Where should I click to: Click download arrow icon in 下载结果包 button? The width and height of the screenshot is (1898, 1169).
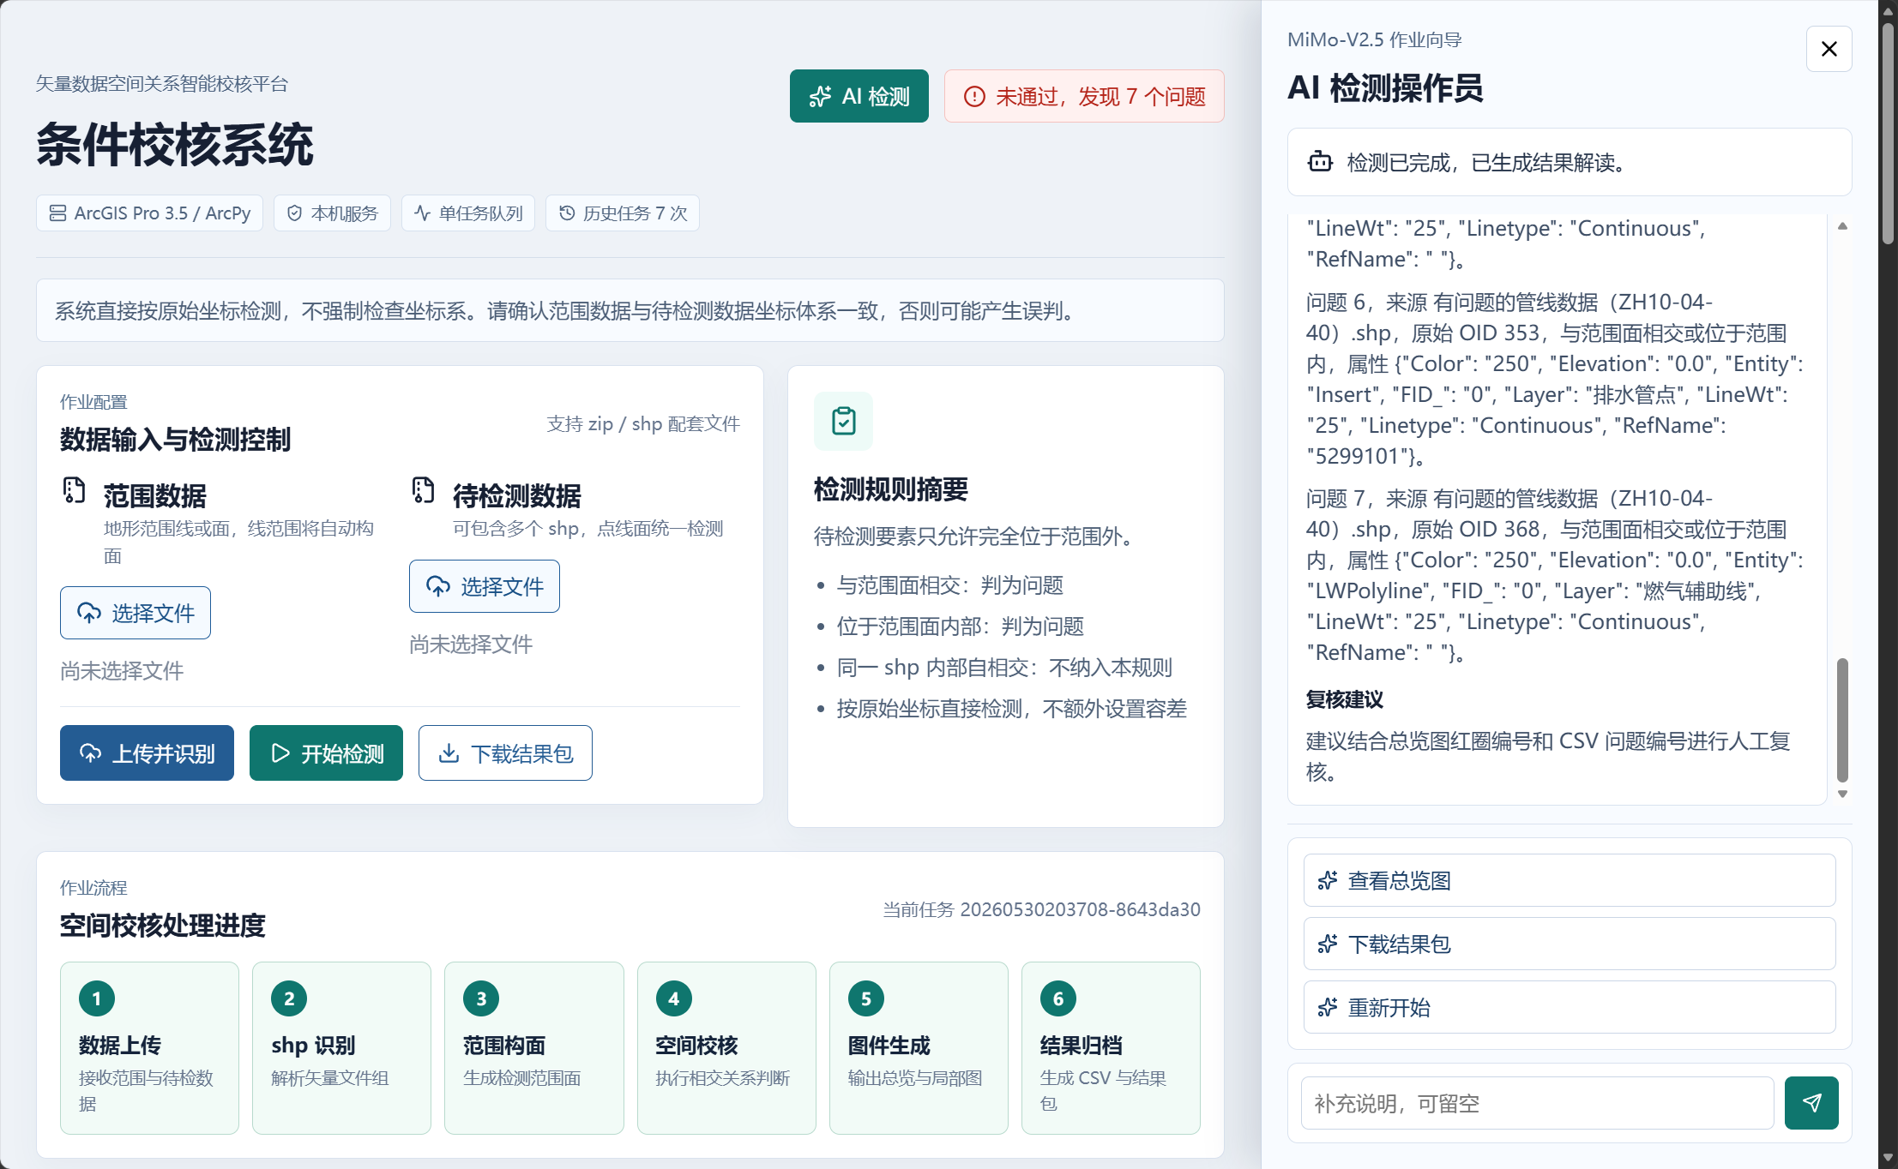pyautogui.click(x=449, y=753)
